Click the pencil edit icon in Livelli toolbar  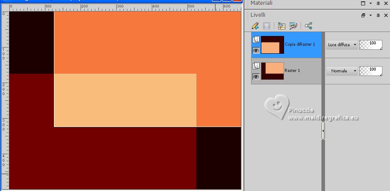255,26
